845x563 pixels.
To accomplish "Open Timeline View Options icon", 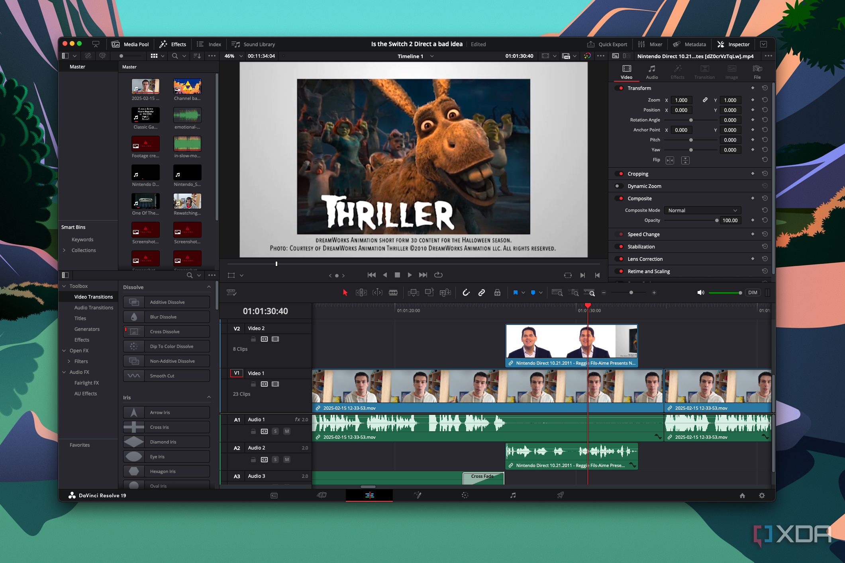I will click(x=231, y=293).
